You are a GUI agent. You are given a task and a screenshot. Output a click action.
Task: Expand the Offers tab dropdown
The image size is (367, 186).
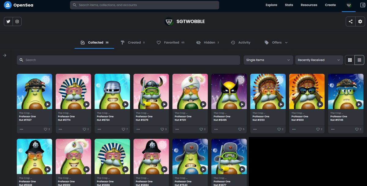click(286, 43)
